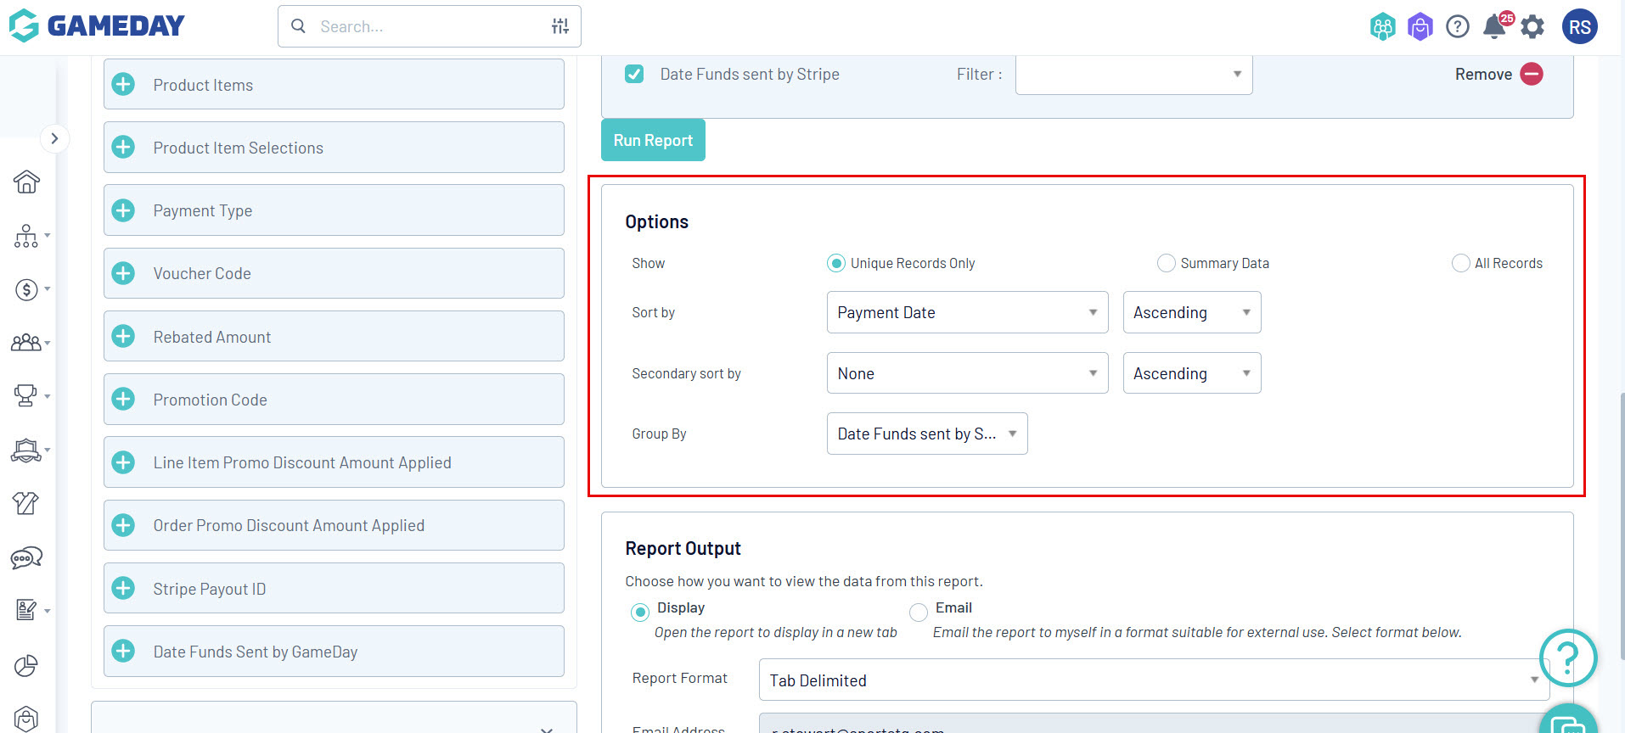Change Secondary sort order from Ascending

point(1192,373)
